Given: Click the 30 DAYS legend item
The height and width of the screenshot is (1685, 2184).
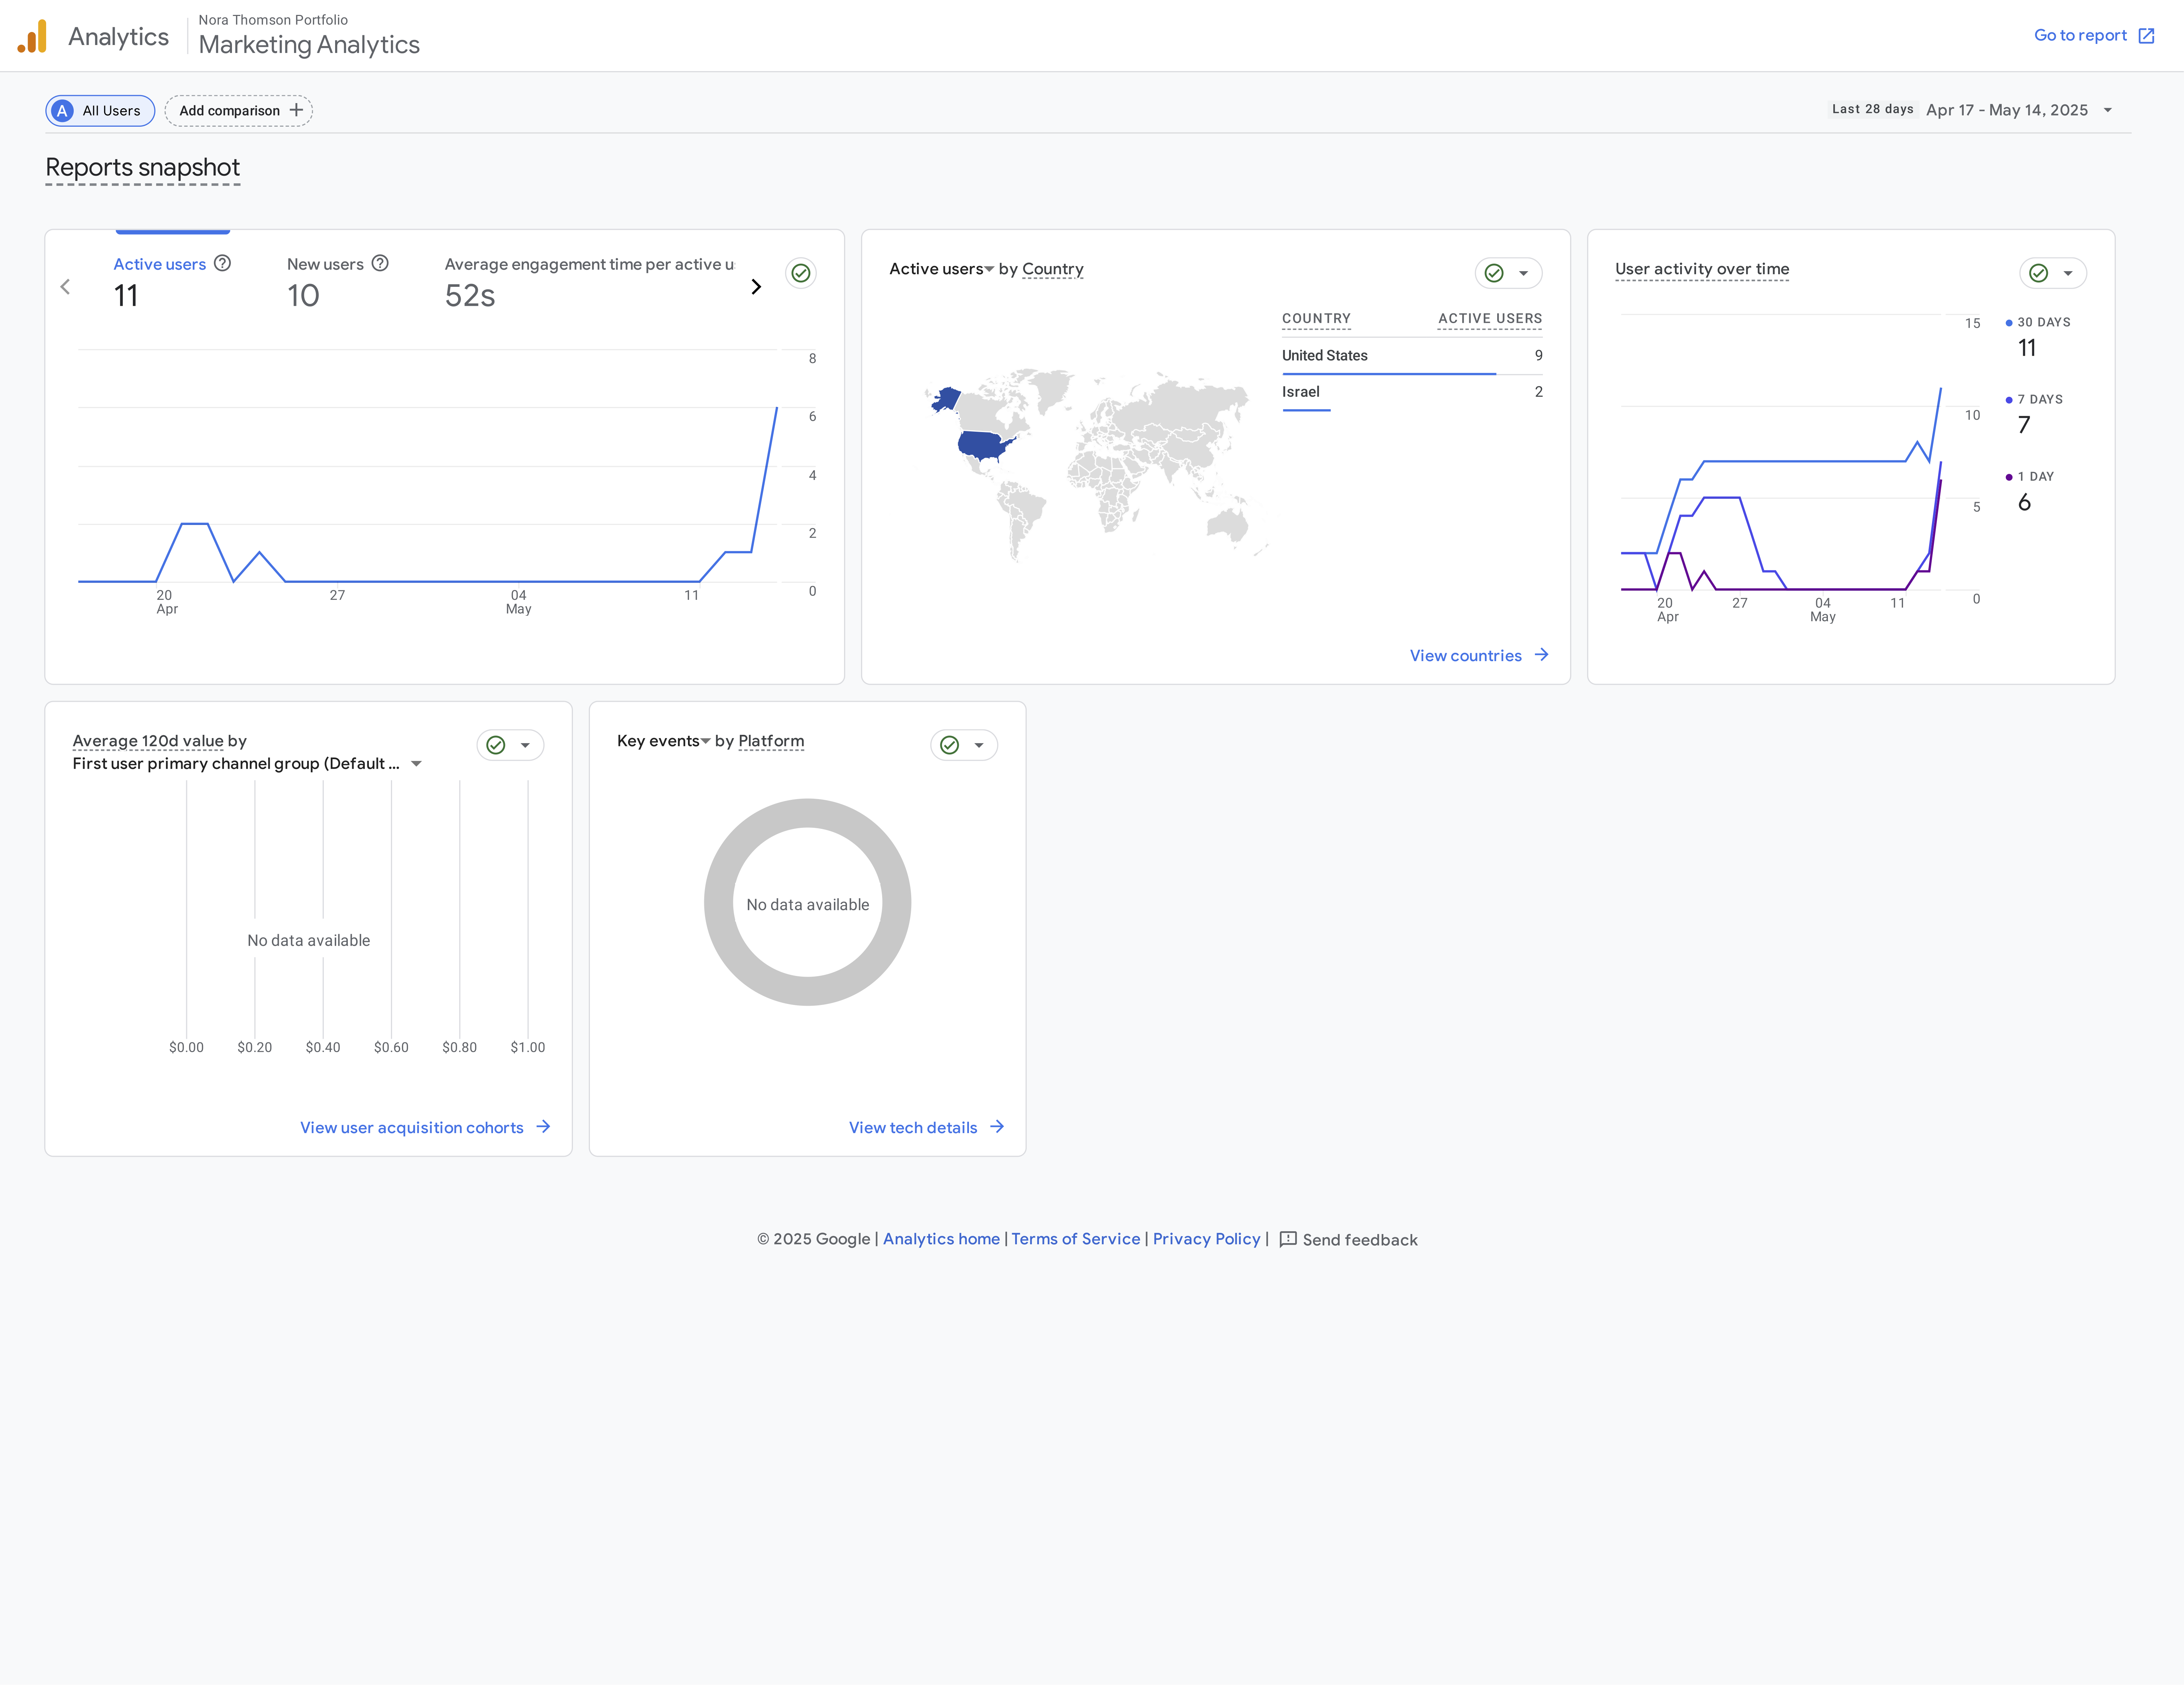Looking at the screenshot, I should point(2038,338).
